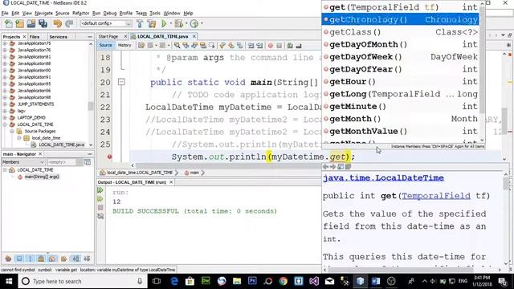Viewport: 514px width, 289px height.
Task: Expand the LAPTOP_DEMO project node
Action: 5,118
